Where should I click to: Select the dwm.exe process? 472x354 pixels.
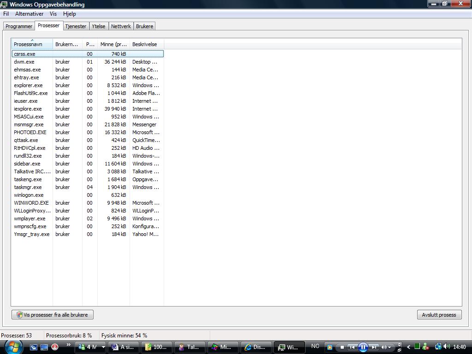pos(88,62)
